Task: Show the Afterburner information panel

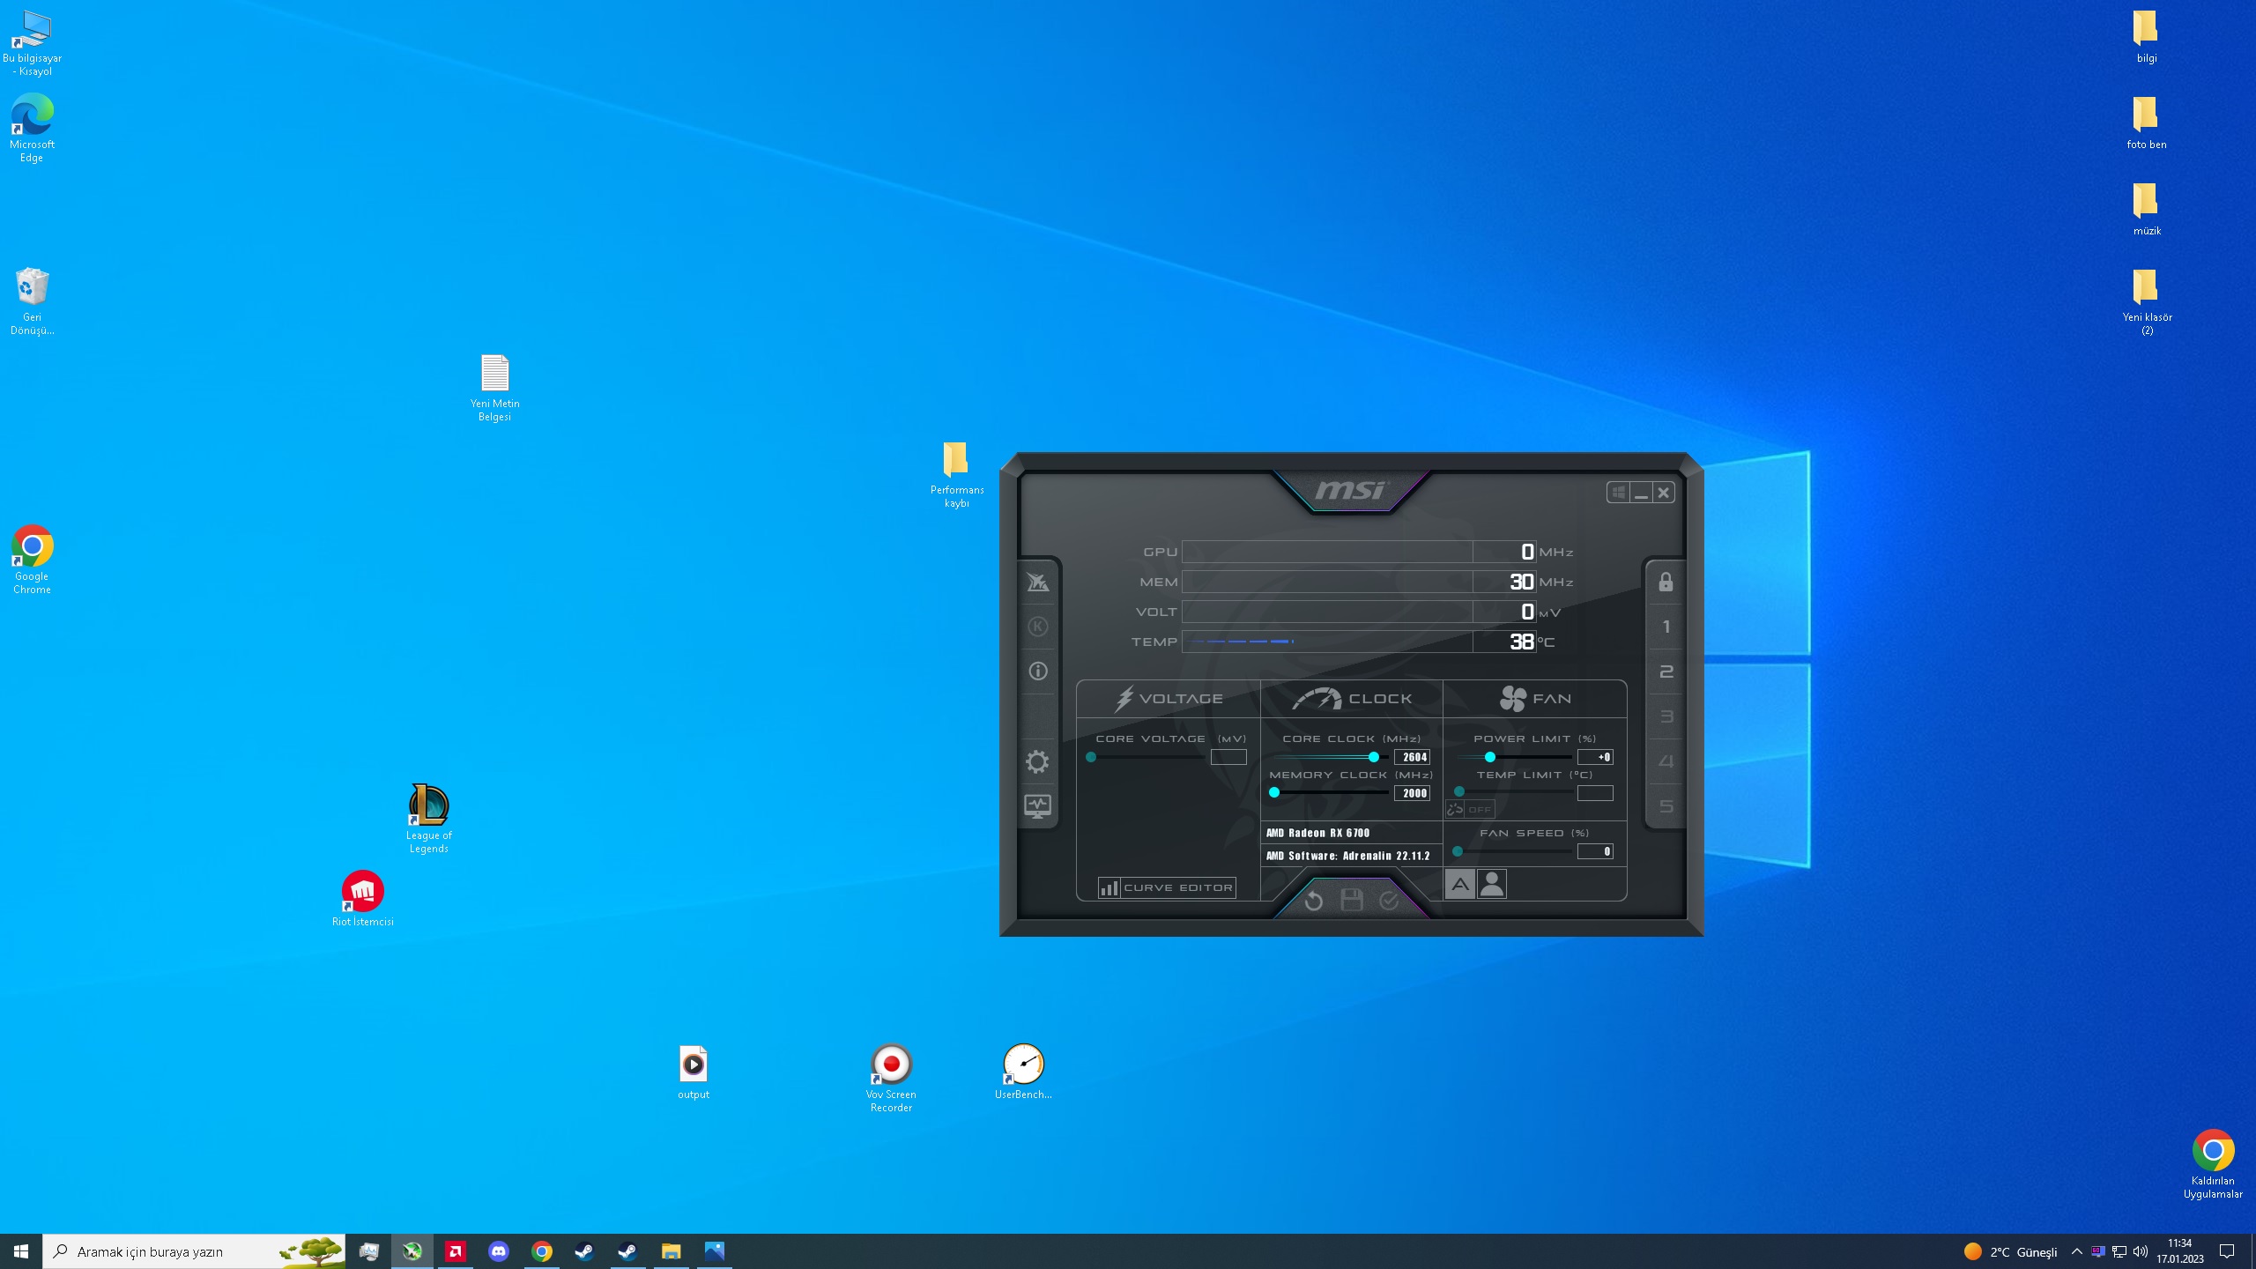Action: coord(1038,672)
